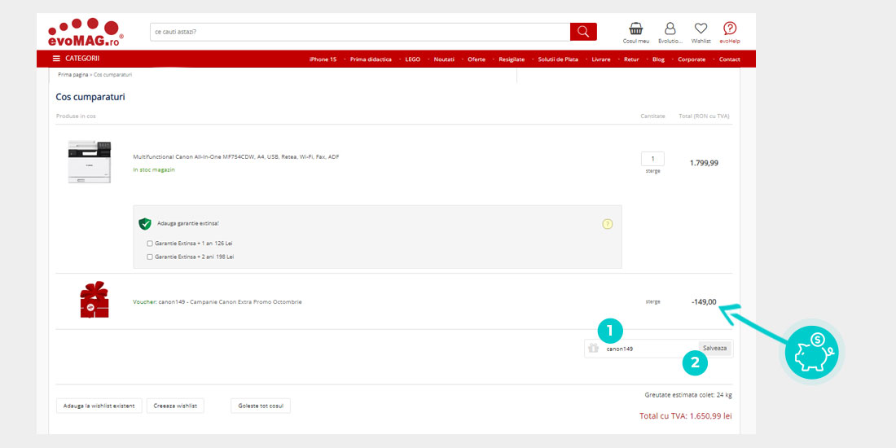Click the red gift box voucher image
This screenshot has height=448, width=896.
(94, 300)
